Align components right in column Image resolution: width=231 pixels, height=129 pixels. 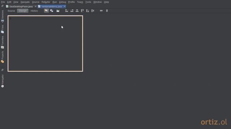[72, 11]
